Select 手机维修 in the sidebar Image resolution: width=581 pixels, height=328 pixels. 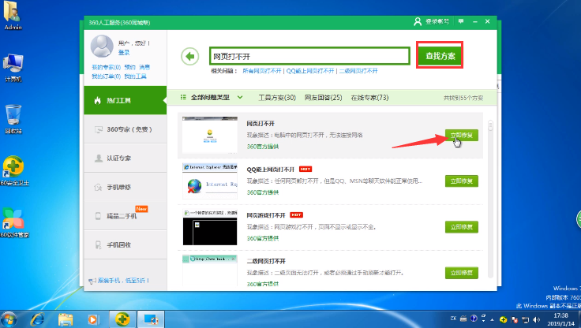coord(126,187)
